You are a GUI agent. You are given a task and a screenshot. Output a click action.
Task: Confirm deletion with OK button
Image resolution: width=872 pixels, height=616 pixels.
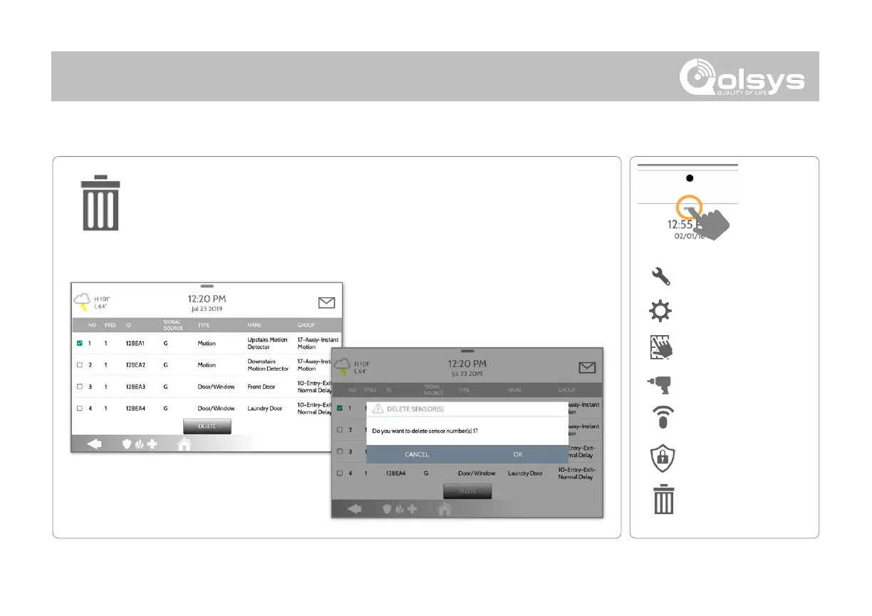point(518,454)
